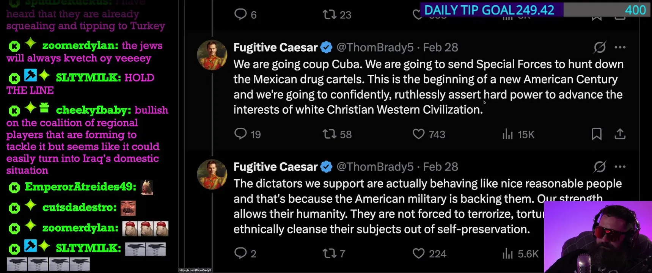Open more options on the Cuba coup tweet

click(x=620, y=47)
